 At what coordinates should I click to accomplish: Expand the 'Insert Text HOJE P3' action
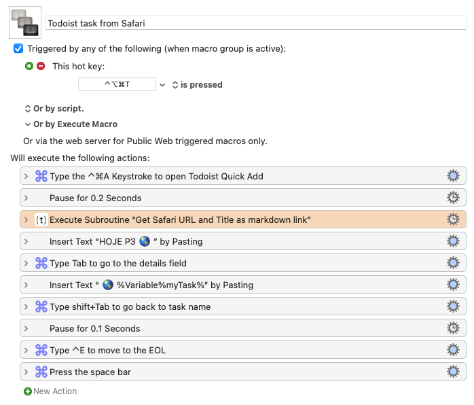pyautogui.click(x=26, y=242)
